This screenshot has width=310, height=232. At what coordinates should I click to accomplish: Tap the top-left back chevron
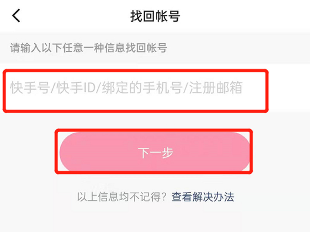[16, 16]
